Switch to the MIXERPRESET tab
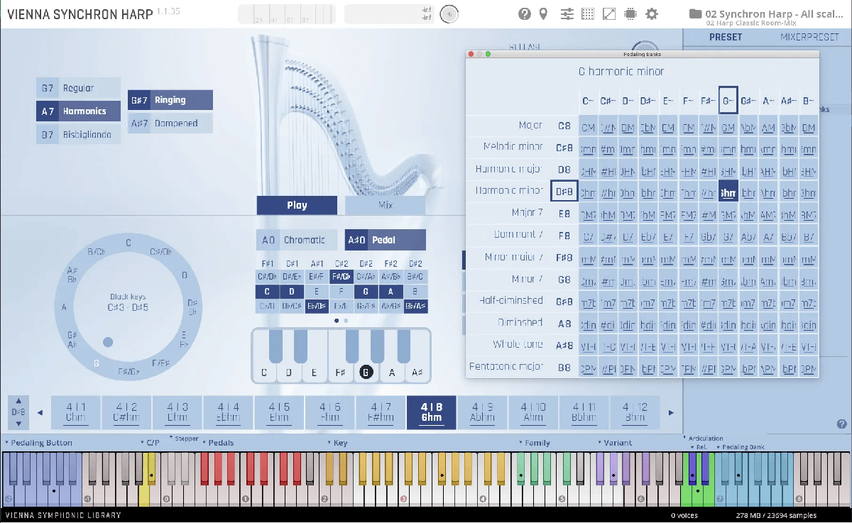Viewport: 852px width, 523px height. 809,37
